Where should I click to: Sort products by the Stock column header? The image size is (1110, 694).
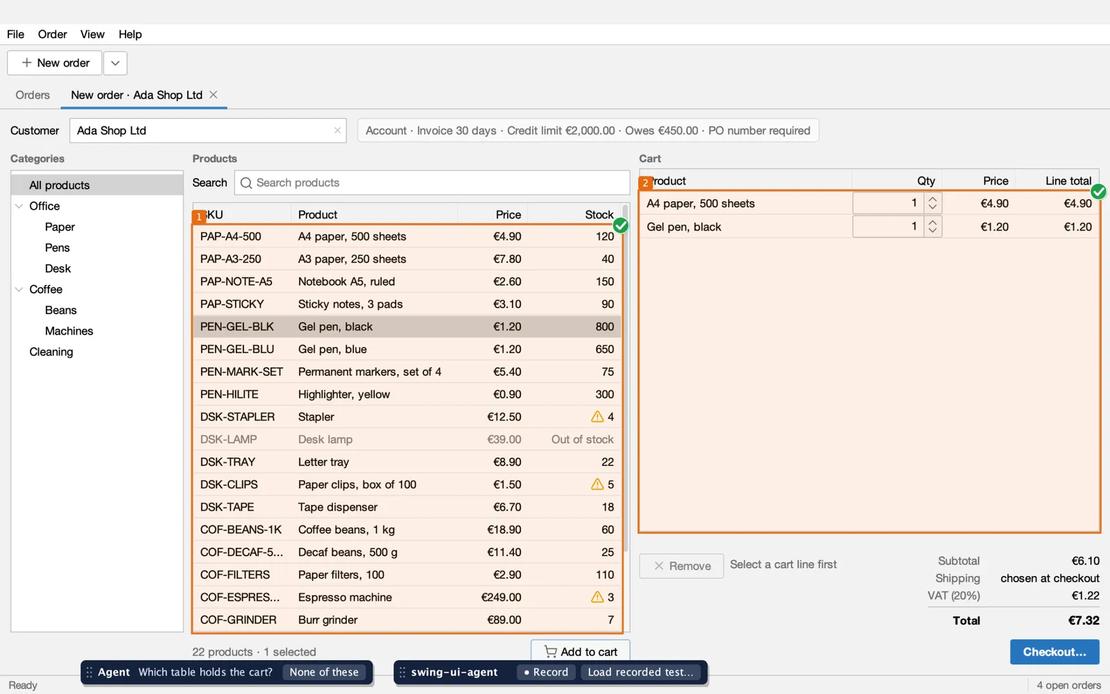point(574,214)
